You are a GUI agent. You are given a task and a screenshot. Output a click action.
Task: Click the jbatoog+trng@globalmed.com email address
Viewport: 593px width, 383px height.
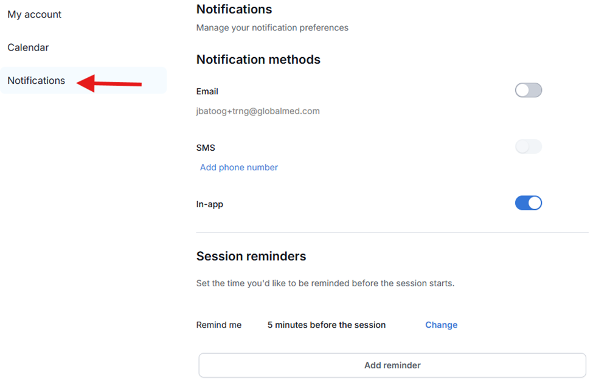pos(258,111)
